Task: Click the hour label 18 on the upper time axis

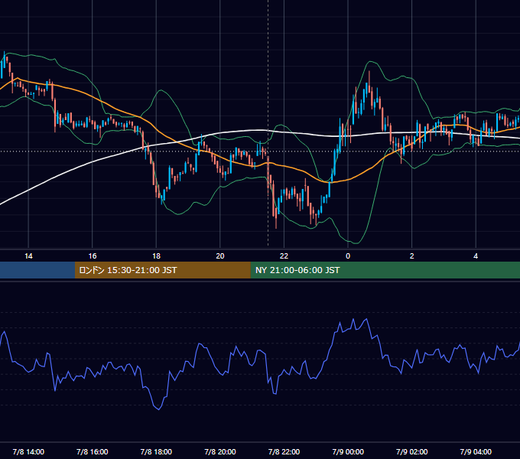Action: click(x=156, y=256)
